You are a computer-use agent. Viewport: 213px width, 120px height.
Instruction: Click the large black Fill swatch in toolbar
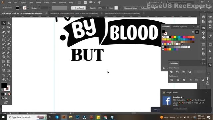4,85
